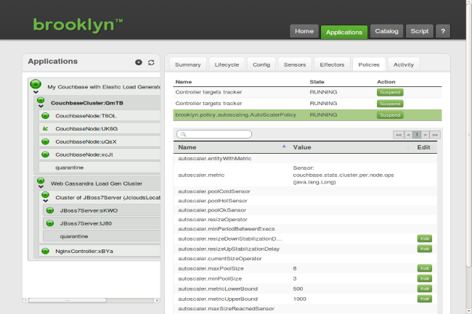472x314 pixels.
Task: Click status icon of NginxController:xBYa
Action: coord(45,251)
